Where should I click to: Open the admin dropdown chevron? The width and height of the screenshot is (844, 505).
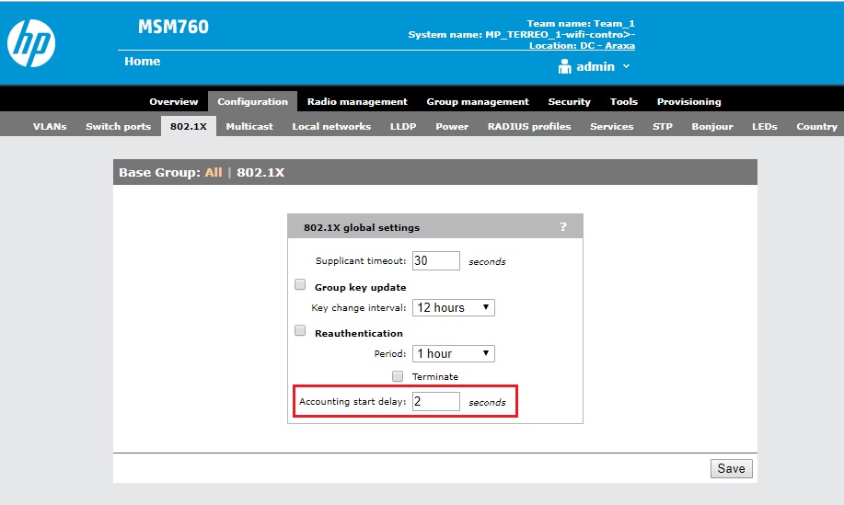tap(626, 66)
